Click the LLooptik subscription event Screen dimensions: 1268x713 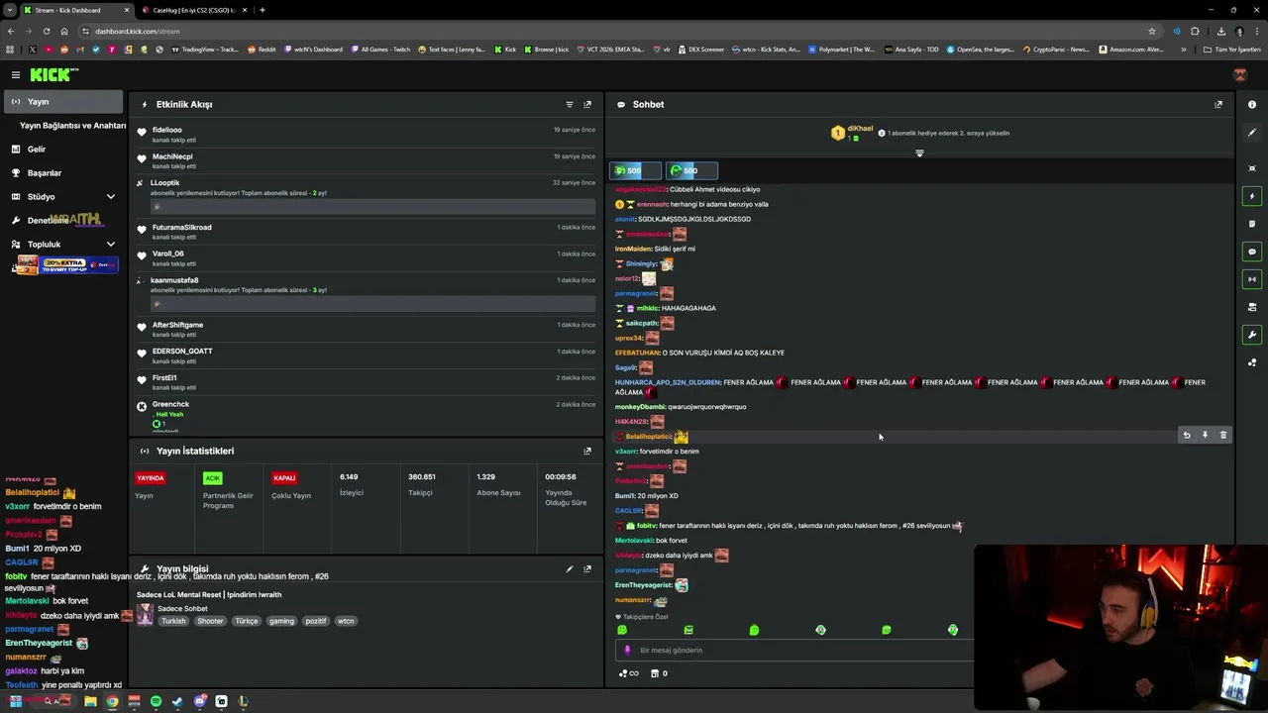coord(367,196)
